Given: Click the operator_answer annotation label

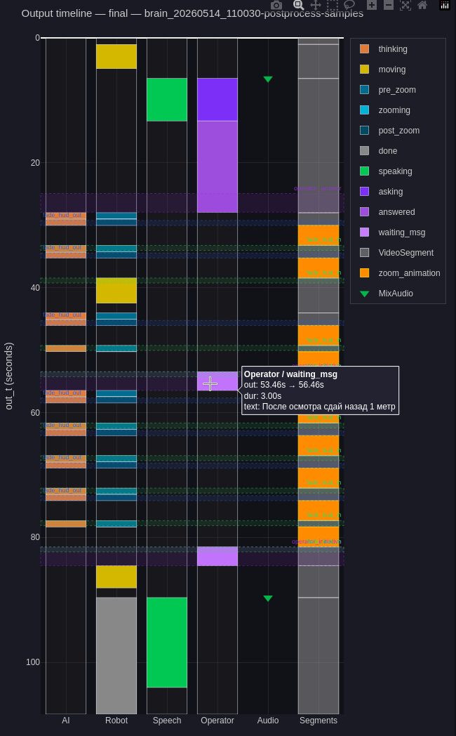Looking at the screenshot, I should tap(317, 188).
